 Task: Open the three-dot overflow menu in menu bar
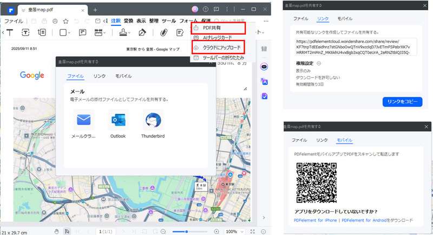[x=266, y=21]
